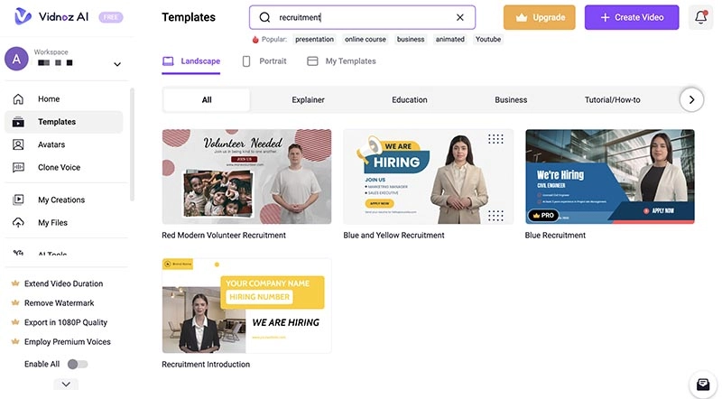Screen dimensions: 722x399
Task: Open Clone Voice in the sidebar
Action: pos(59,167)
